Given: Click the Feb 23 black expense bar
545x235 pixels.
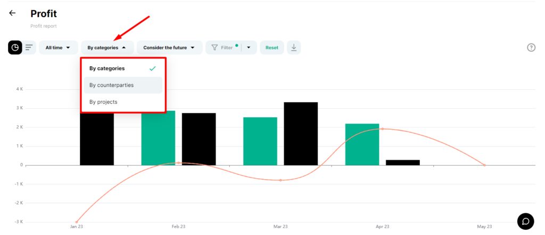Looking at the screenshot, I should 199,139.
